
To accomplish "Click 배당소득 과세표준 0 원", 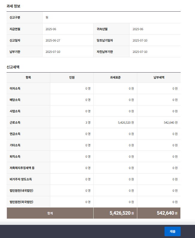I will click(131, 100).
